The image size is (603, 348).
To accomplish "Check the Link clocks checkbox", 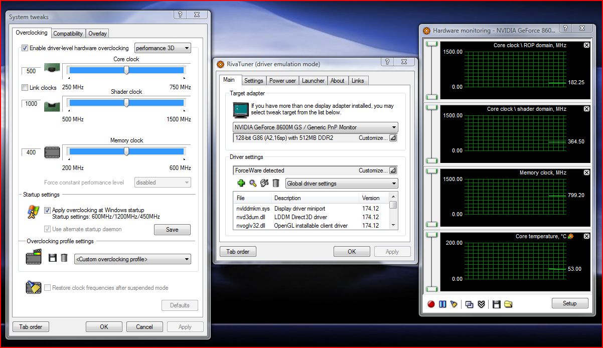I will (x=25, y=88).
